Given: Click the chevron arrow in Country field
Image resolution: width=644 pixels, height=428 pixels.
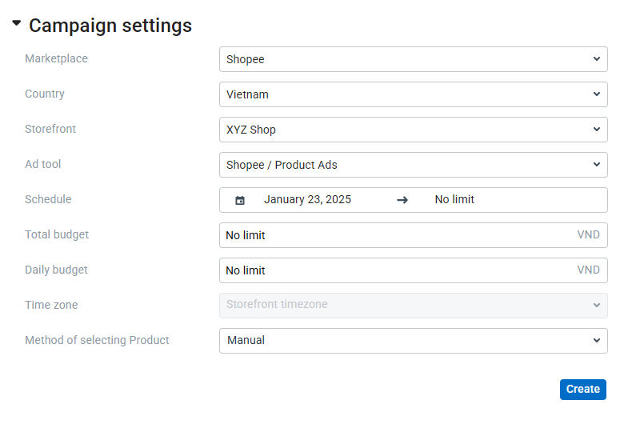Looking at the screenshot, I should 597,94.
